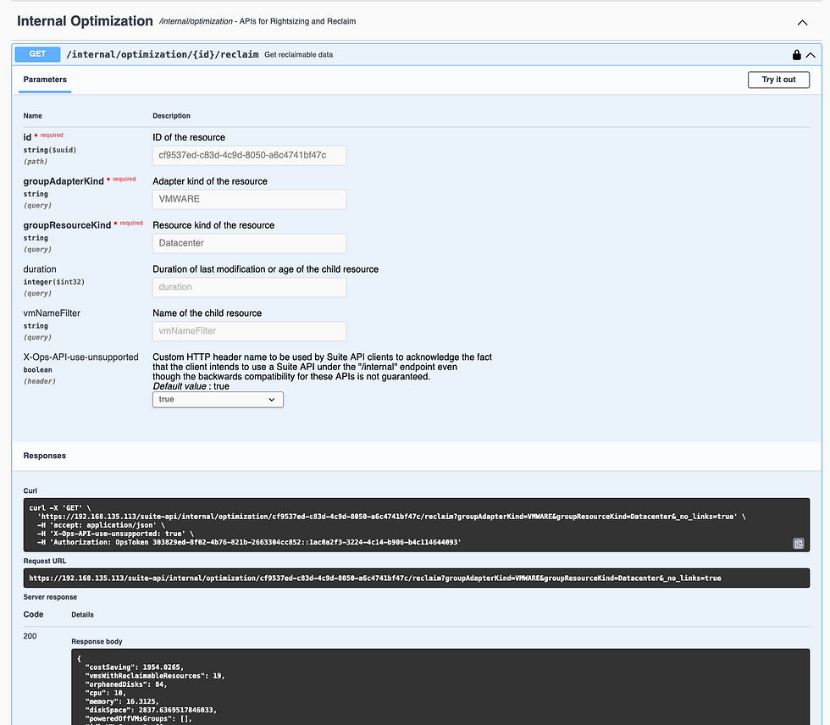
Task: Click the Response body label
Action: point(97,641)
